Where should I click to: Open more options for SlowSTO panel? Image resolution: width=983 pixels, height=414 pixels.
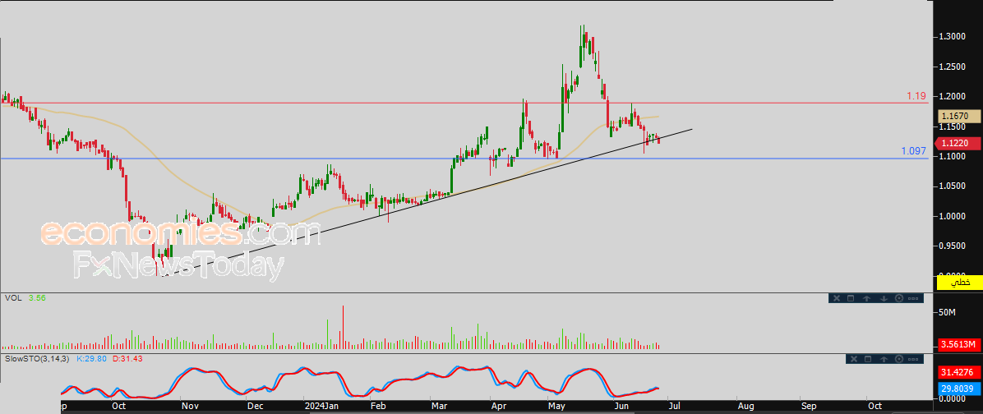tap(914, 359)
